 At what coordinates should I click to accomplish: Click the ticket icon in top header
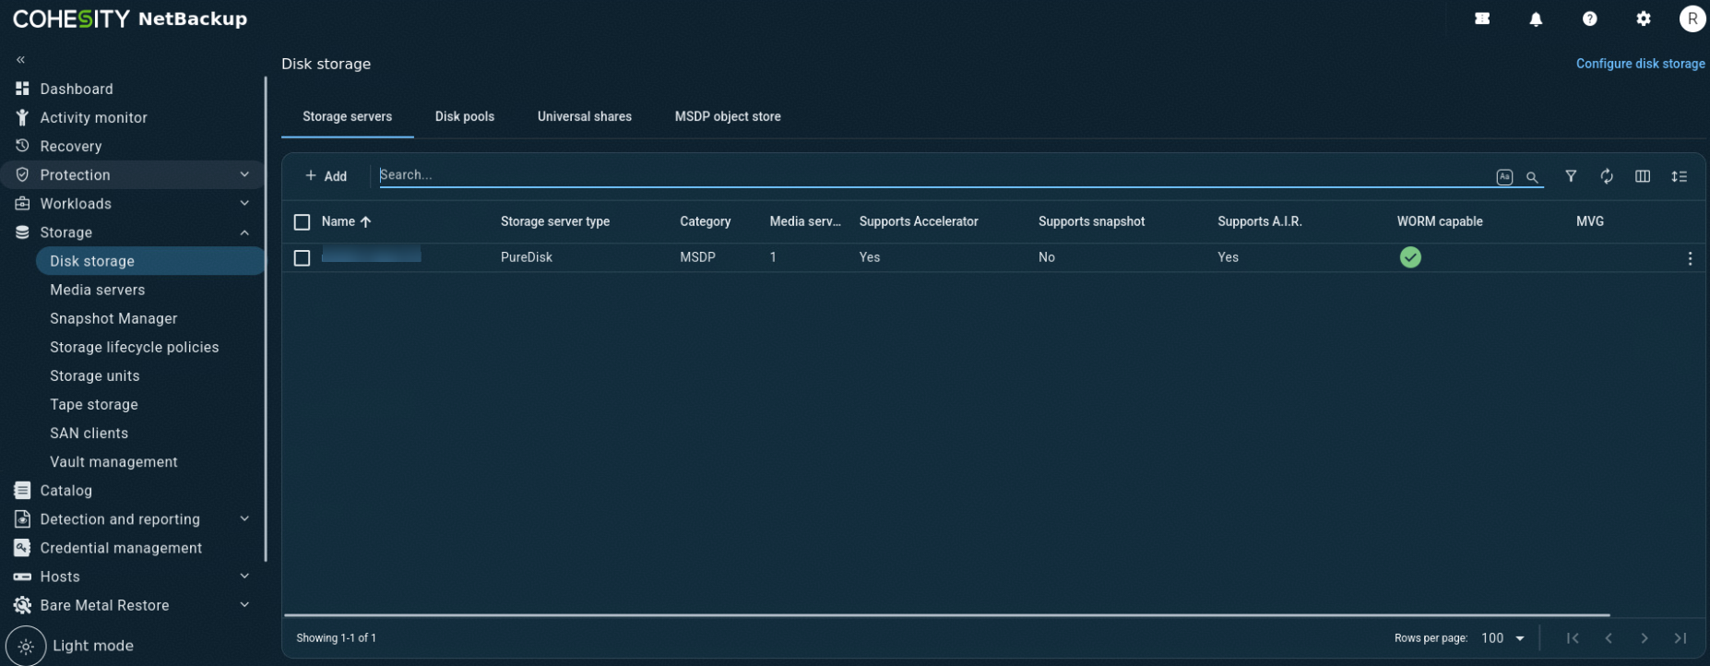tap(1482, 18)
